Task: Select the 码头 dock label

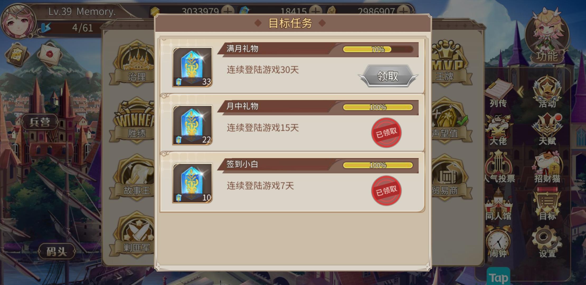Action: coord(57,251)
